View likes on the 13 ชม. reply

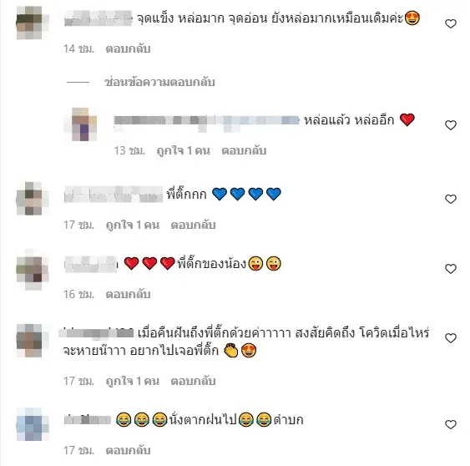(183, 150)
